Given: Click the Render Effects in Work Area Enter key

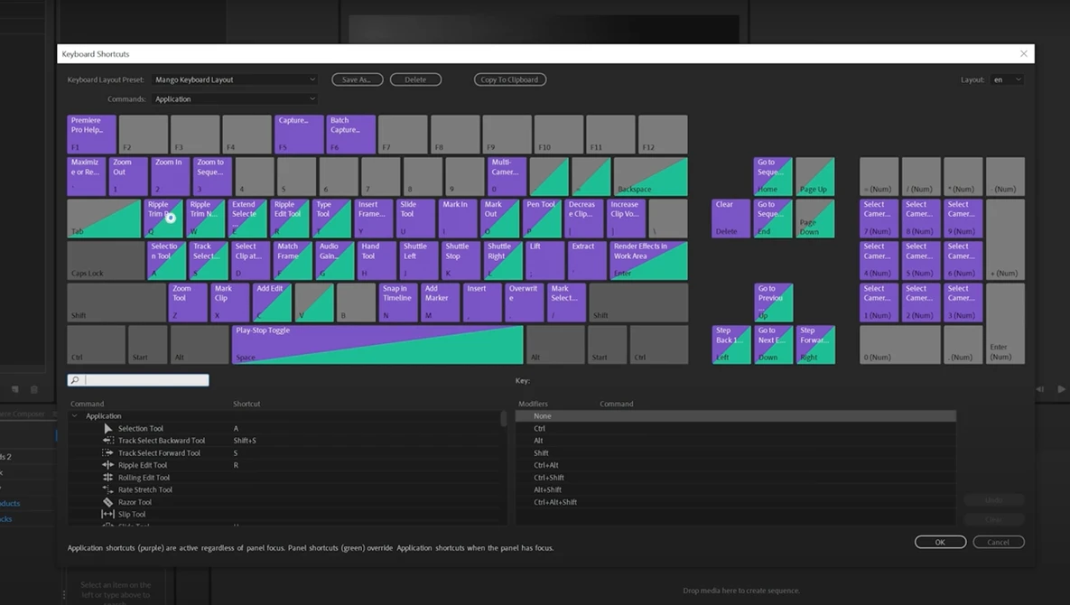Looking at the screenshot, I should point(649,261).
